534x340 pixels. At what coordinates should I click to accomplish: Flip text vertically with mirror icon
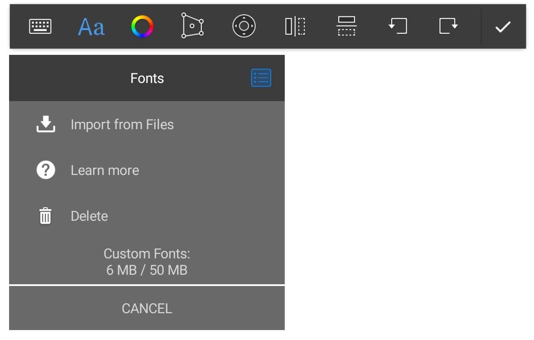tap(346, 26)
